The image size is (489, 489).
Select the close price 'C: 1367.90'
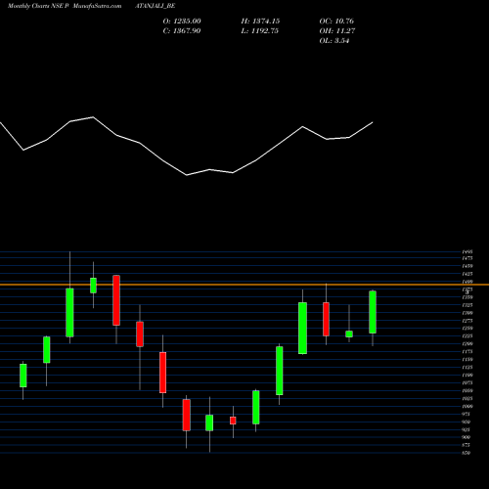coord(182,31)
